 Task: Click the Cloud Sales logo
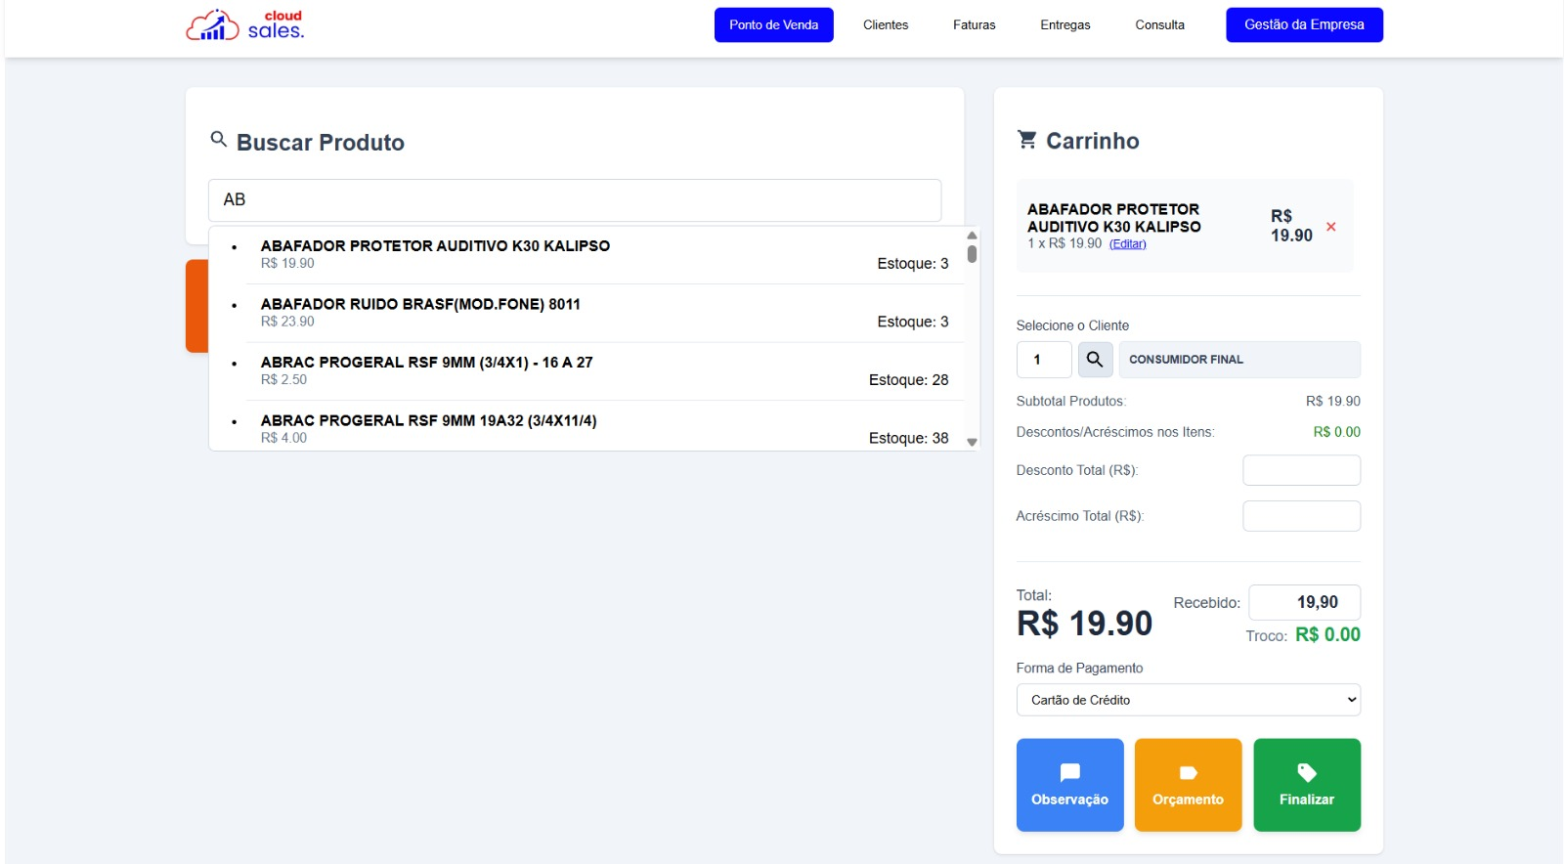click(x=245, y=25)
